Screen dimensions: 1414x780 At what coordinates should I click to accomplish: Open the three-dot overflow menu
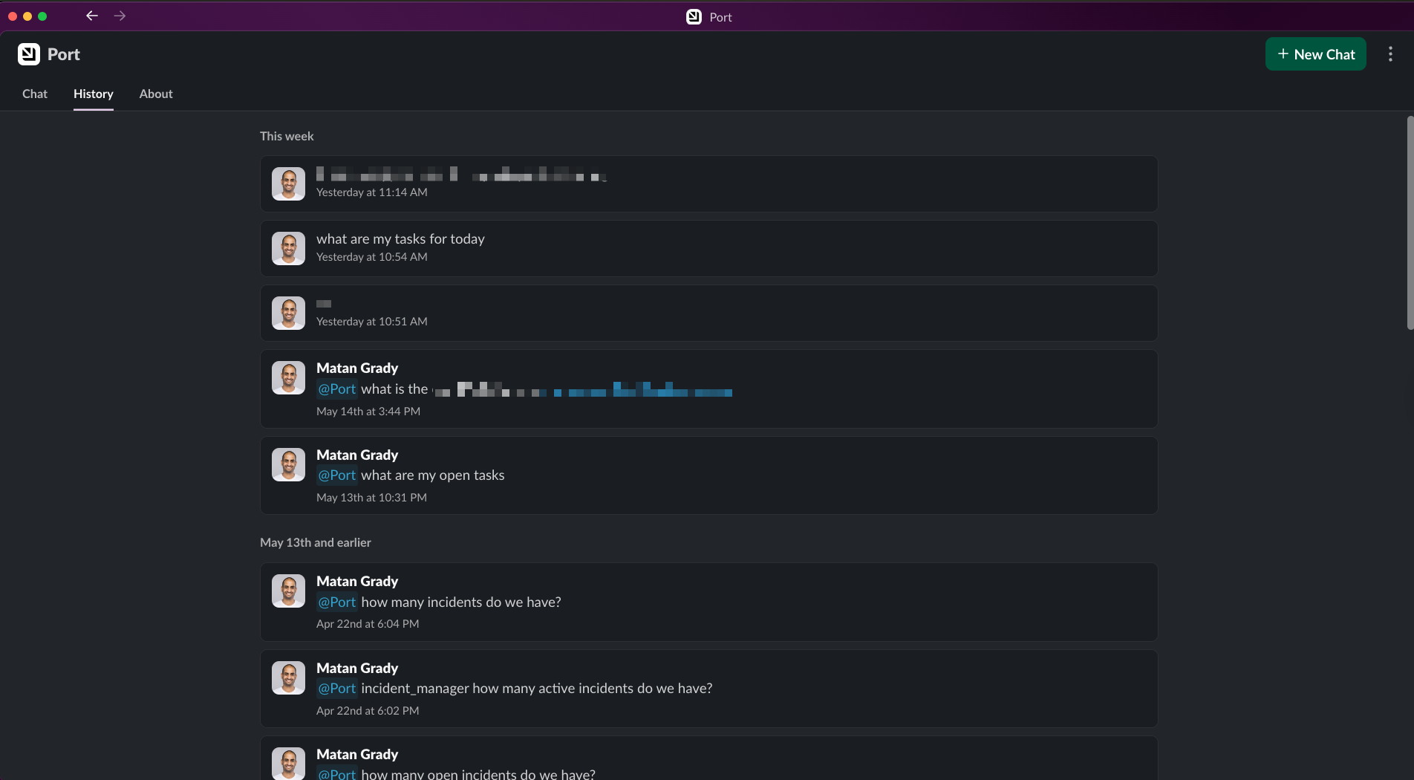click(x=1392, y=53)
